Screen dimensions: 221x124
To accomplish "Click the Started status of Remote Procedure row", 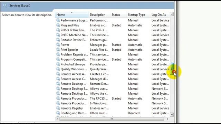I will click(116, 99).
